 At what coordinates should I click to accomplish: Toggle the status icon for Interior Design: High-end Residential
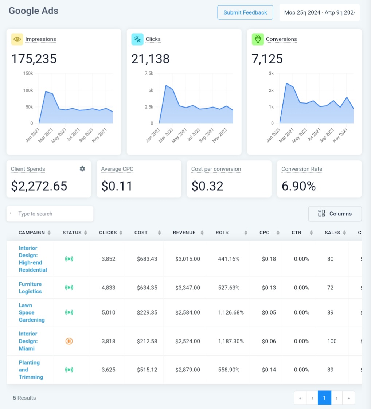coord(69,259)
